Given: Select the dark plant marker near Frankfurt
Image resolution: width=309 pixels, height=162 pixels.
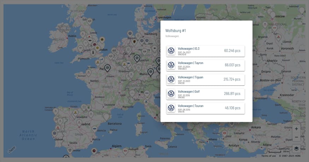Looking at the screenshot, I should coord(137,59).
